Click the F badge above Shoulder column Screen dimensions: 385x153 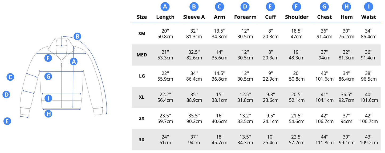pos(297,7)
